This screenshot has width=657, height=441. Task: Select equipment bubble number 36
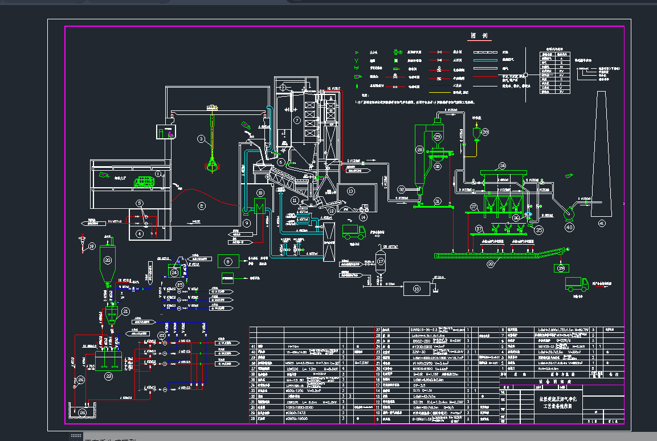pyautogui.click(x=516, y=217)
